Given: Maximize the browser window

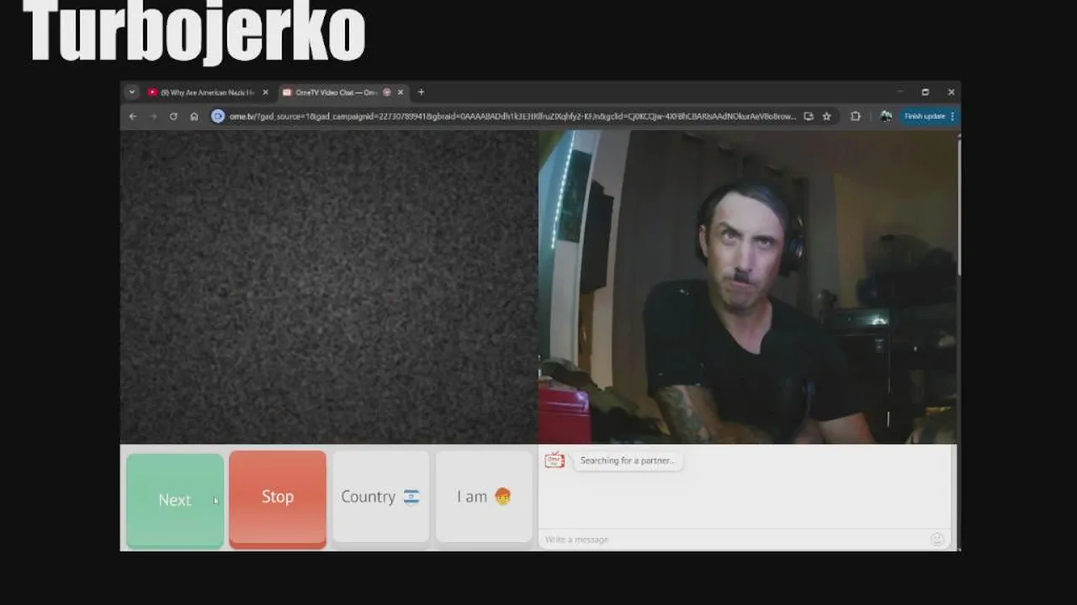Looking at the screenshot, I should [925, 92].
